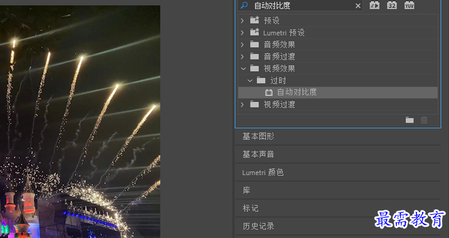The height and width of the screenshot is (238, 449).
Task: Select the 音频效果 row label
Action: pyautogui.click(x=279, y=44)
